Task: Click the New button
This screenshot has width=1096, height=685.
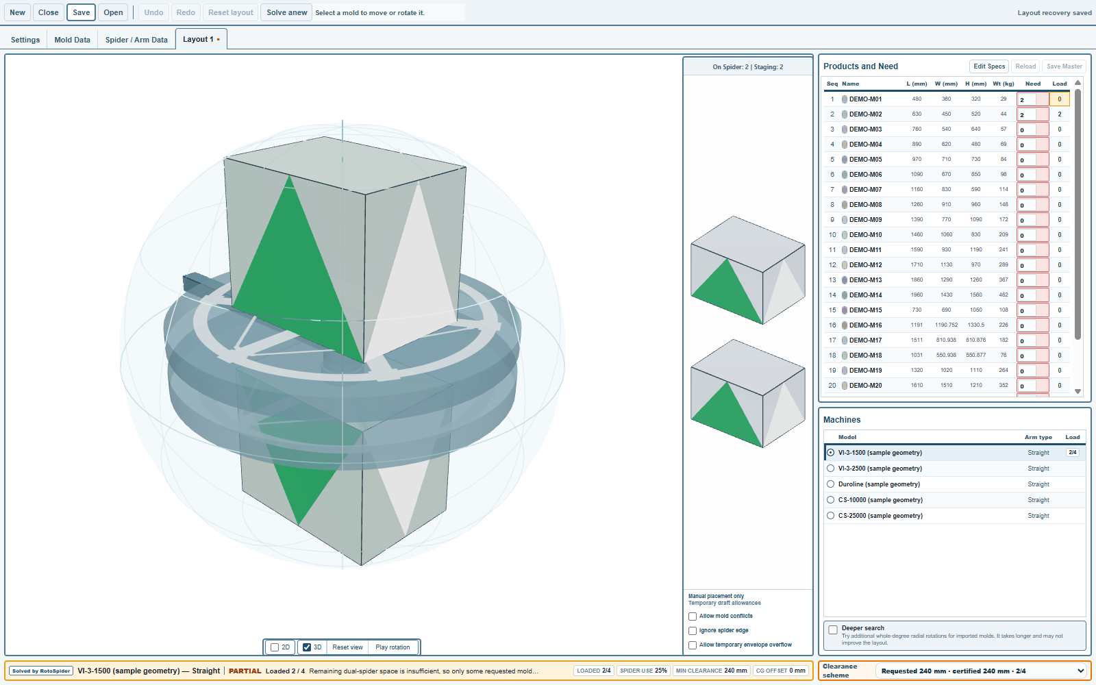Action: (x=17, y=12)
